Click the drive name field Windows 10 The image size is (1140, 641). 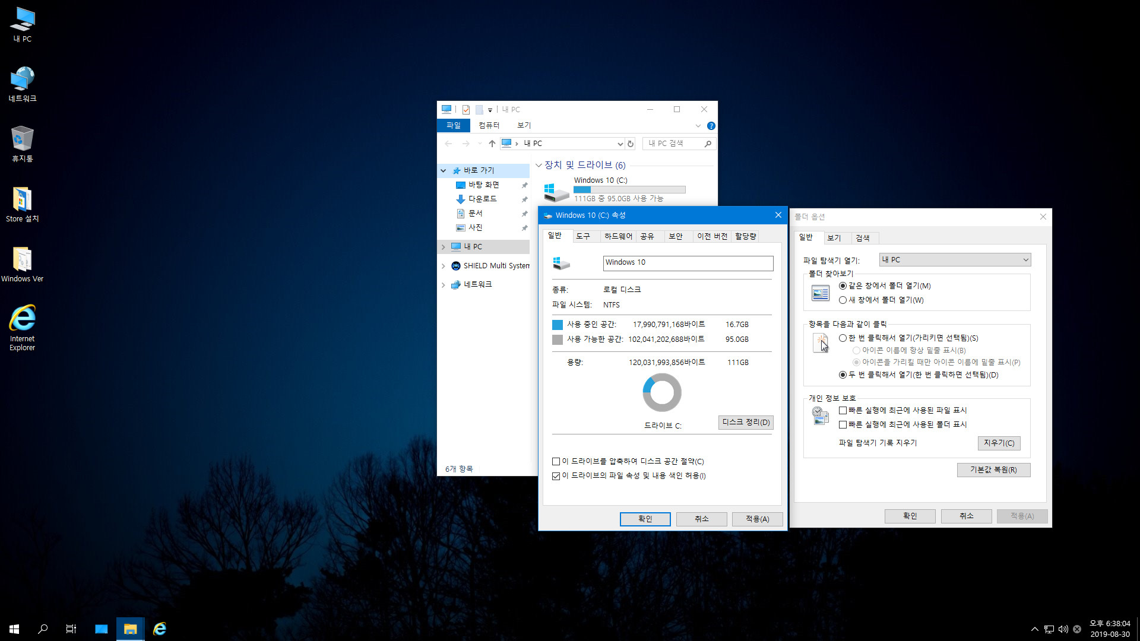688,263
